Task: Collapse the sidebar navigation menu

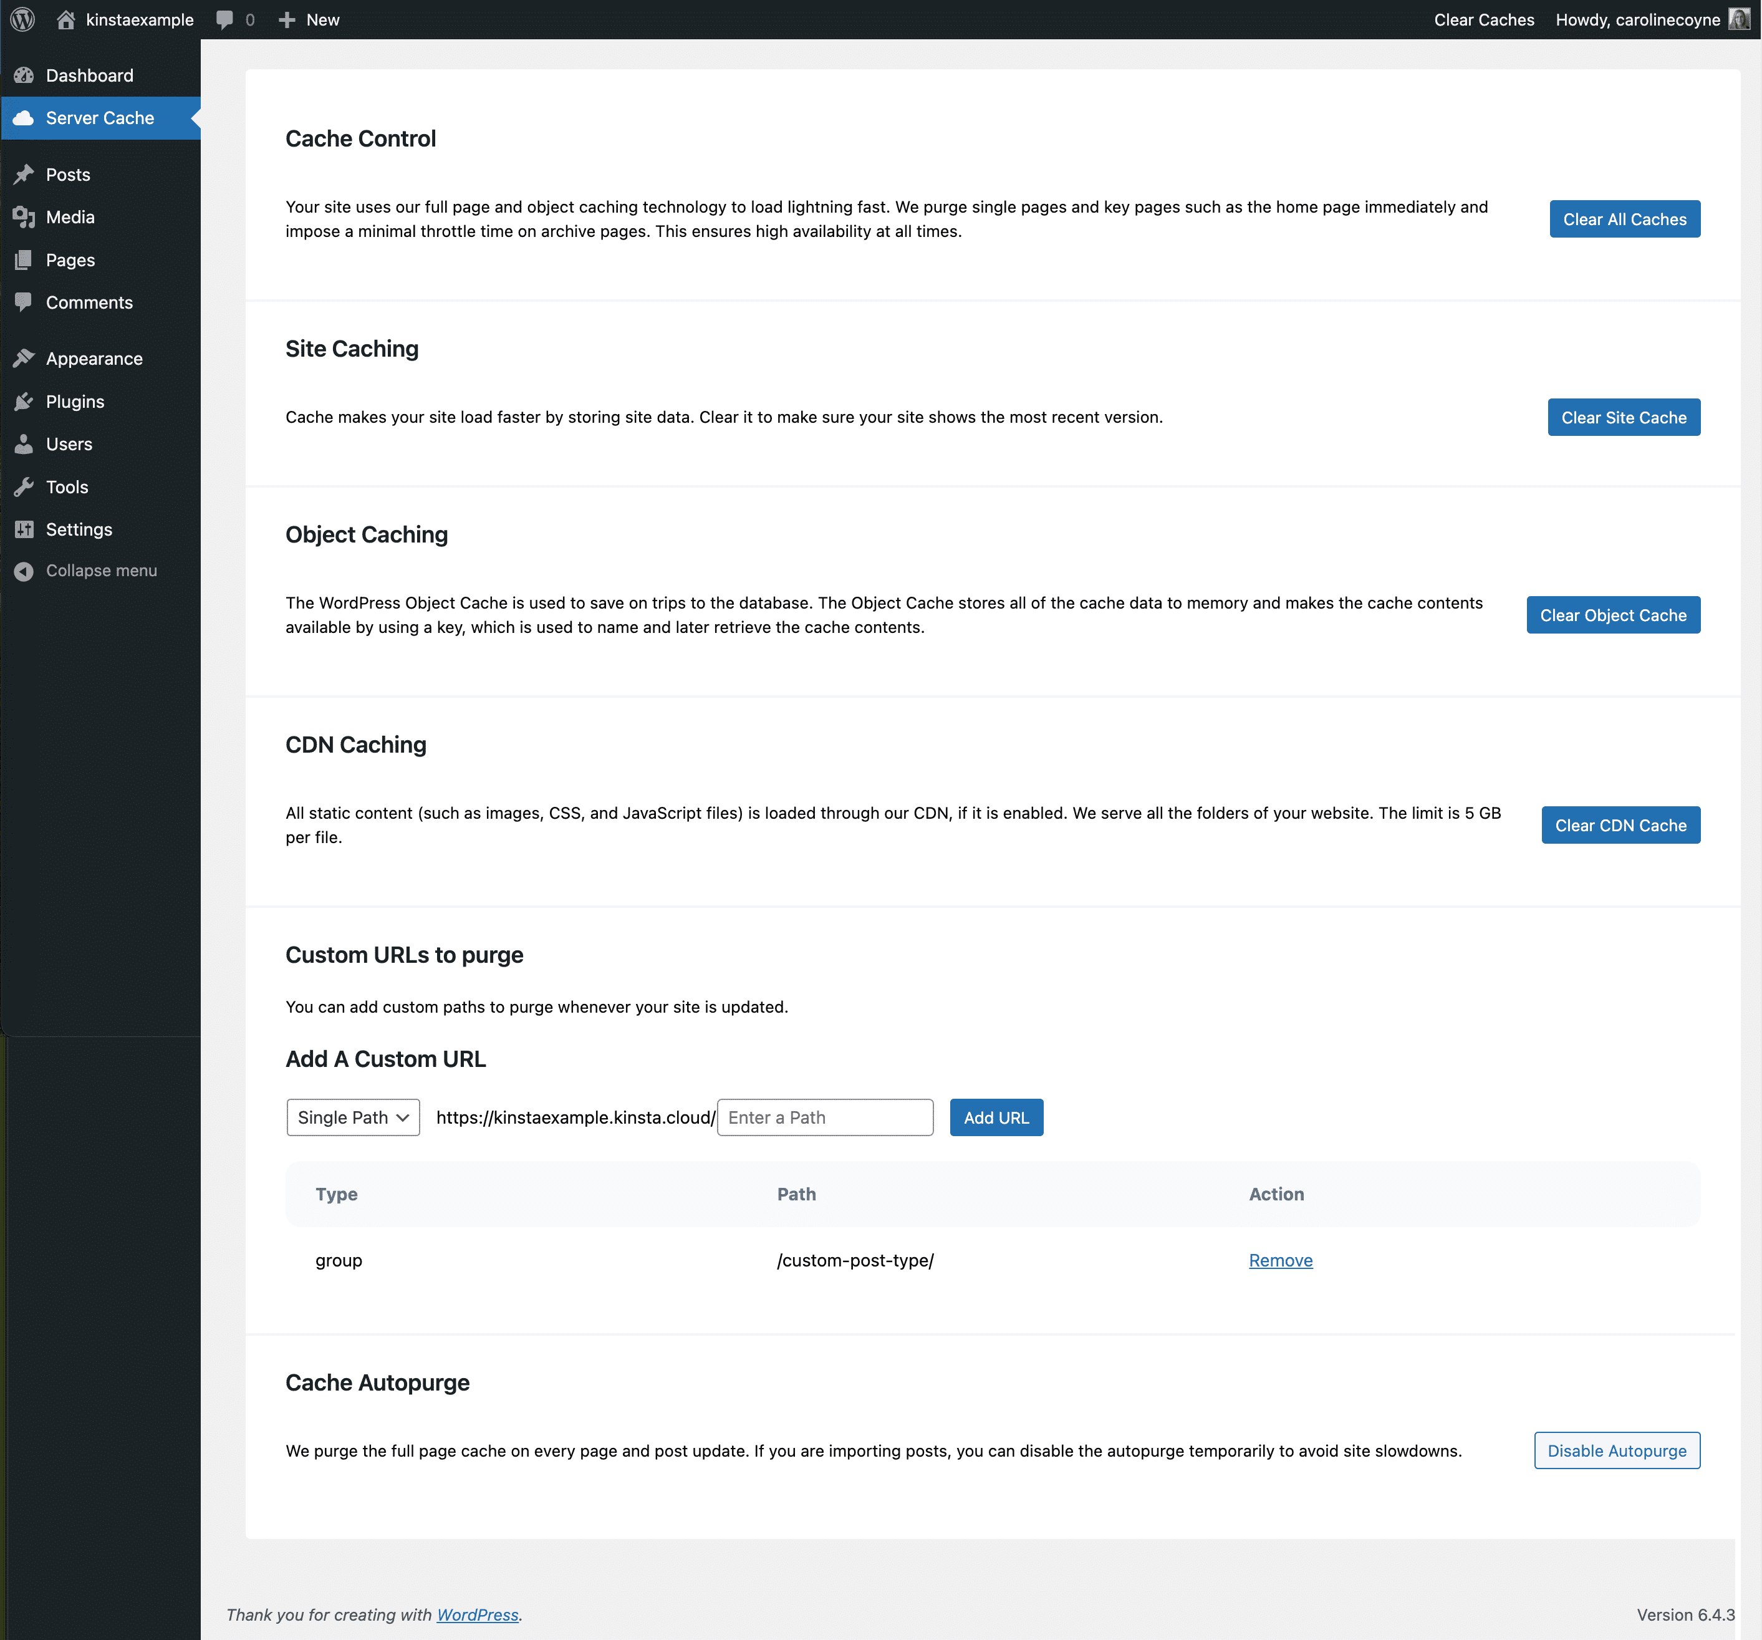Action: [100, 571]
